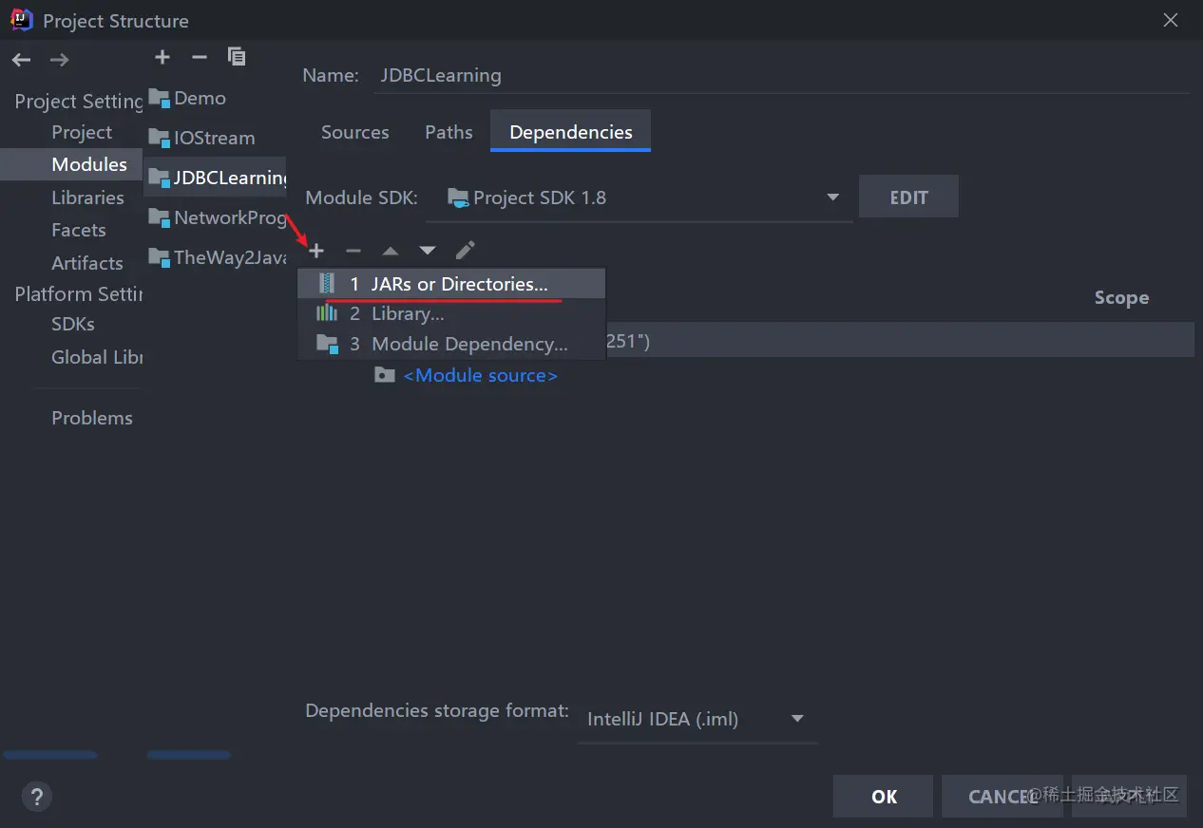The width and height of the screenshot is (1203, 828).
Task: Choose Module Dependency menu entry
Action: point(451,344)
